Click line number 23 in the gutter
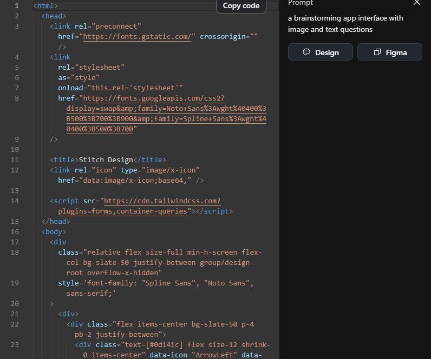The height and width of the screenshot is (359, 431). [15, 345]
